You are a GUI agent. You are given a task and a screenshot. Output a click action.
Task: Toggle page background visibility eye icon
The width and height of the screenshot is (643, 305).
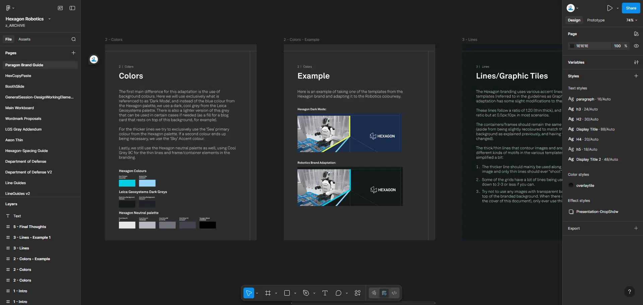[x=636, y=46]
